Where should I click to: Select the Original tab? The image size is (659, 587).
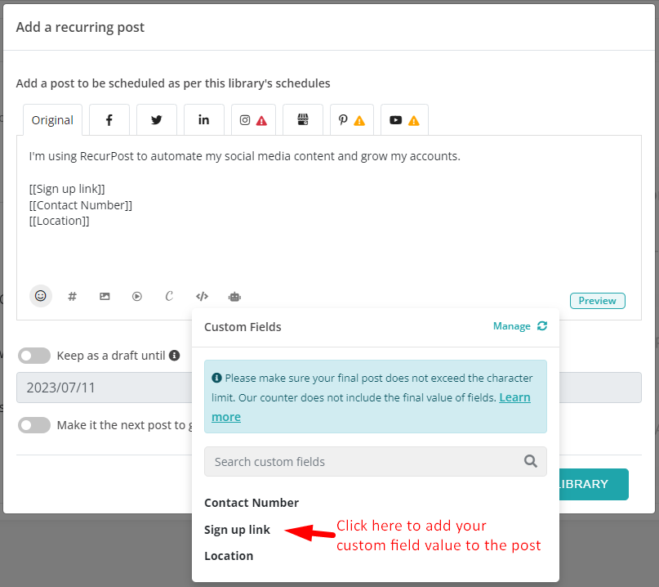click(52, 119)
